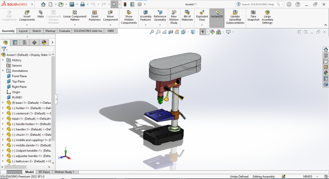Click Update SpeedPak Subassemblies
The height and width of the screenshot is (179, 329).
coord(235,17)
